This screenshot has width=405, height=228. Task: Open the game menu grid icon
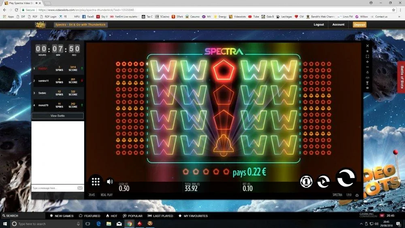click(x=96, y=181)
